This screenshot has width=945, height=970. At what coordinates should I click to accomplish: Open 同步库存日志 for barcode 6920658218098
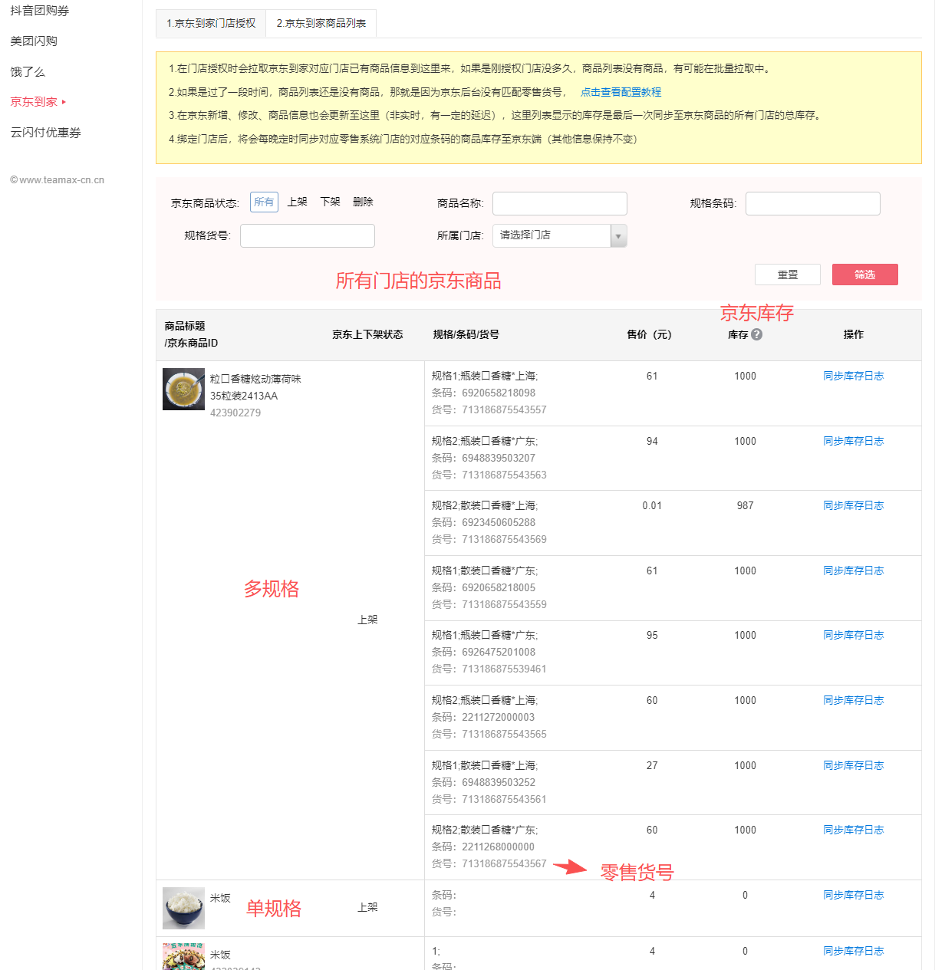(x=853, y=376)
